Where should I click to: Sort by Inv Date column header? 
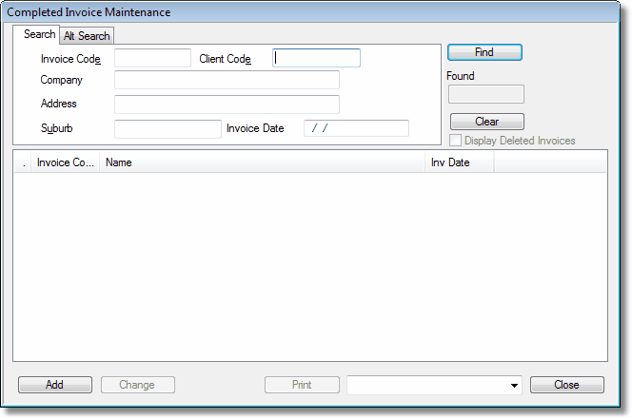[459, 162]
